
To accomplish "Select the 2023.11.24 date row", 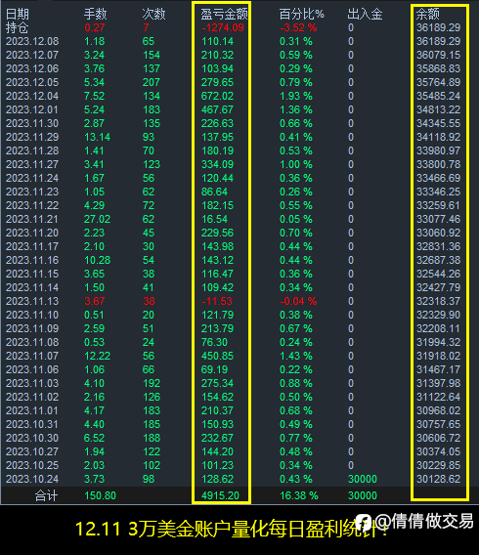I will [32, 179].
